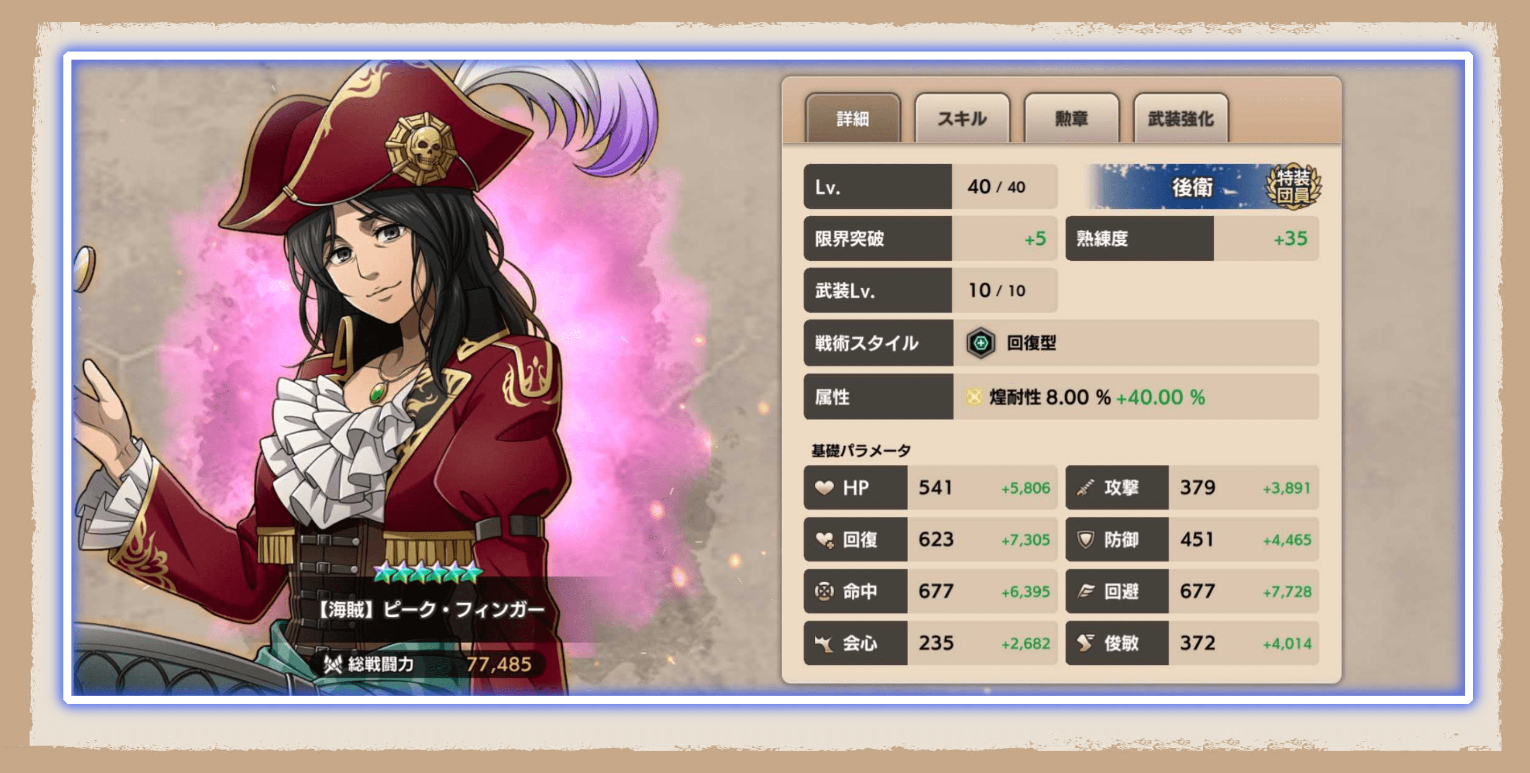
Task: Open the 詳細 details tab
Action: (x=853, y=118)
